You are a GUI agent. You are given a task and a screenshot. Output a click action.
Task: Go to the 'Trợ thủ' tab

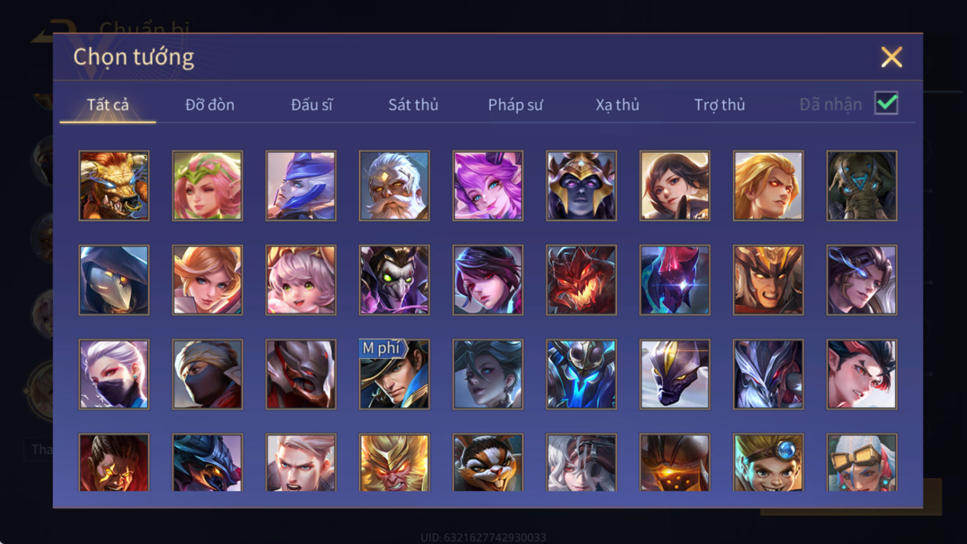pyautogui.click(x=719, y=105)
